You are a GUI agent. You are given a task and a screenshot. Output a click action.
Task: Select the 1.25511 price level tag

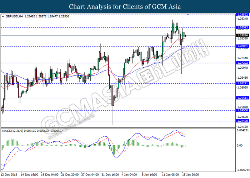242,98
